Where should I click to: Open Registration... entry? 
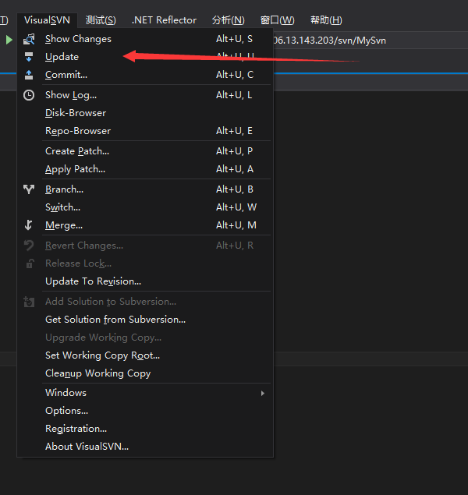(x=145, y=429)
